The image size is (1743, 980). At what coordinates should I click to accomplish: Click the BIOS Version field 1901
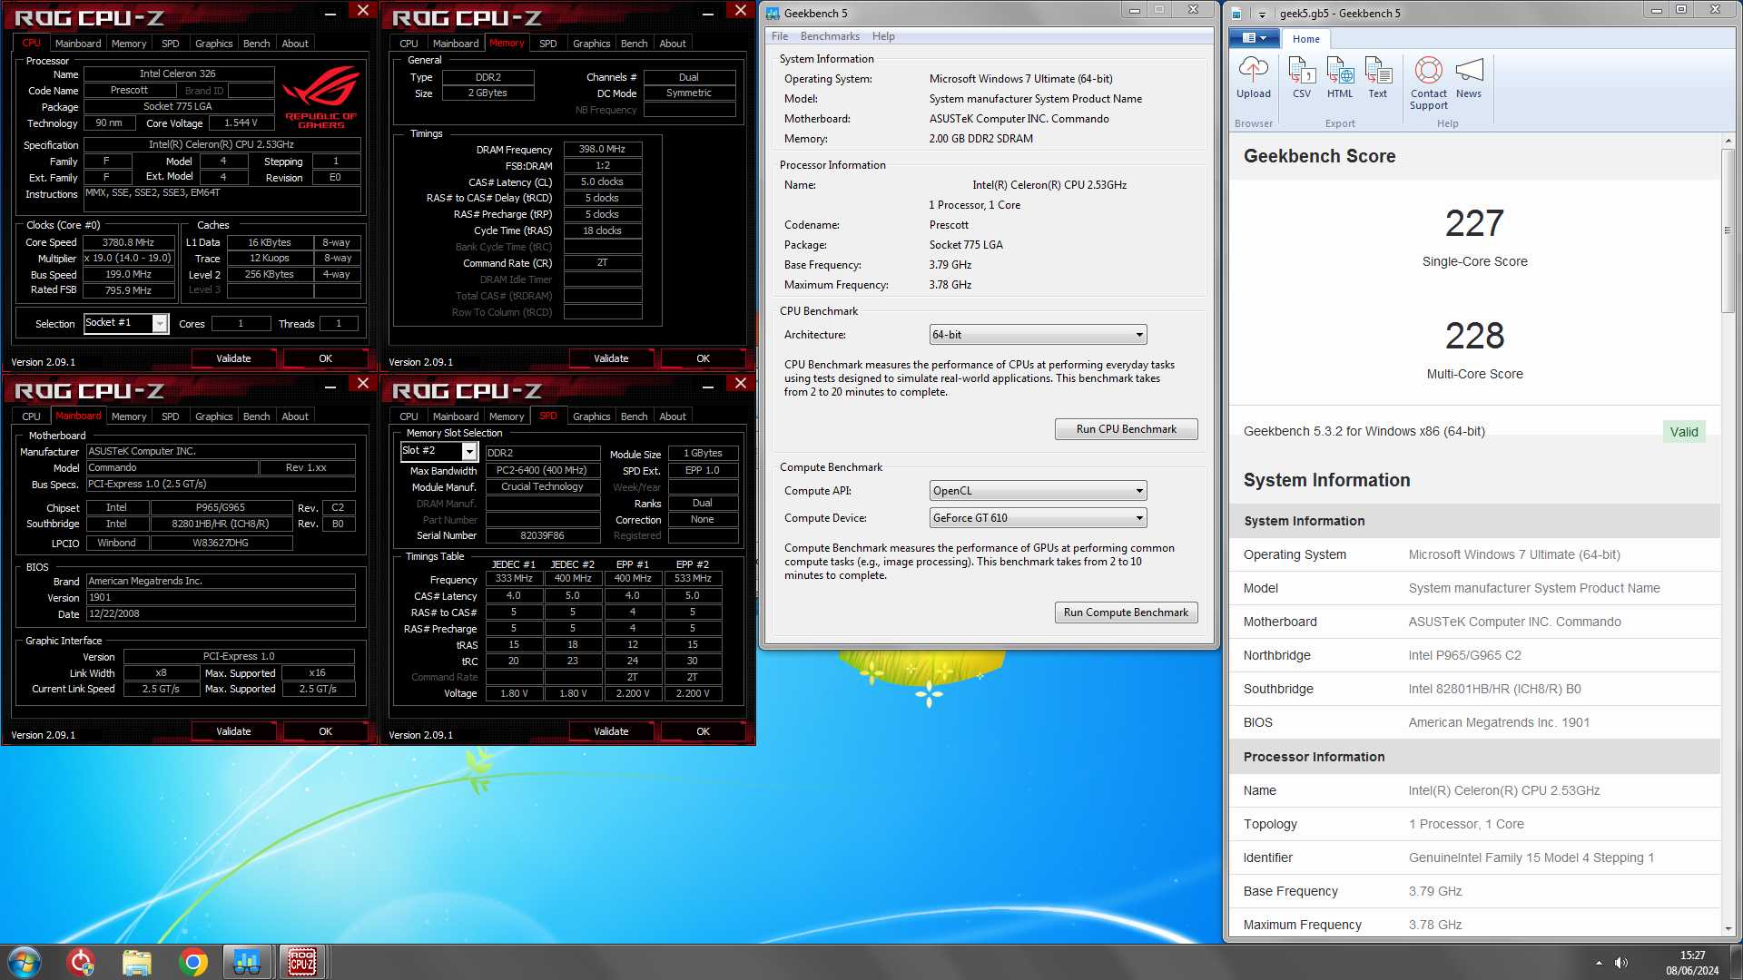click(x=221, y=597)
